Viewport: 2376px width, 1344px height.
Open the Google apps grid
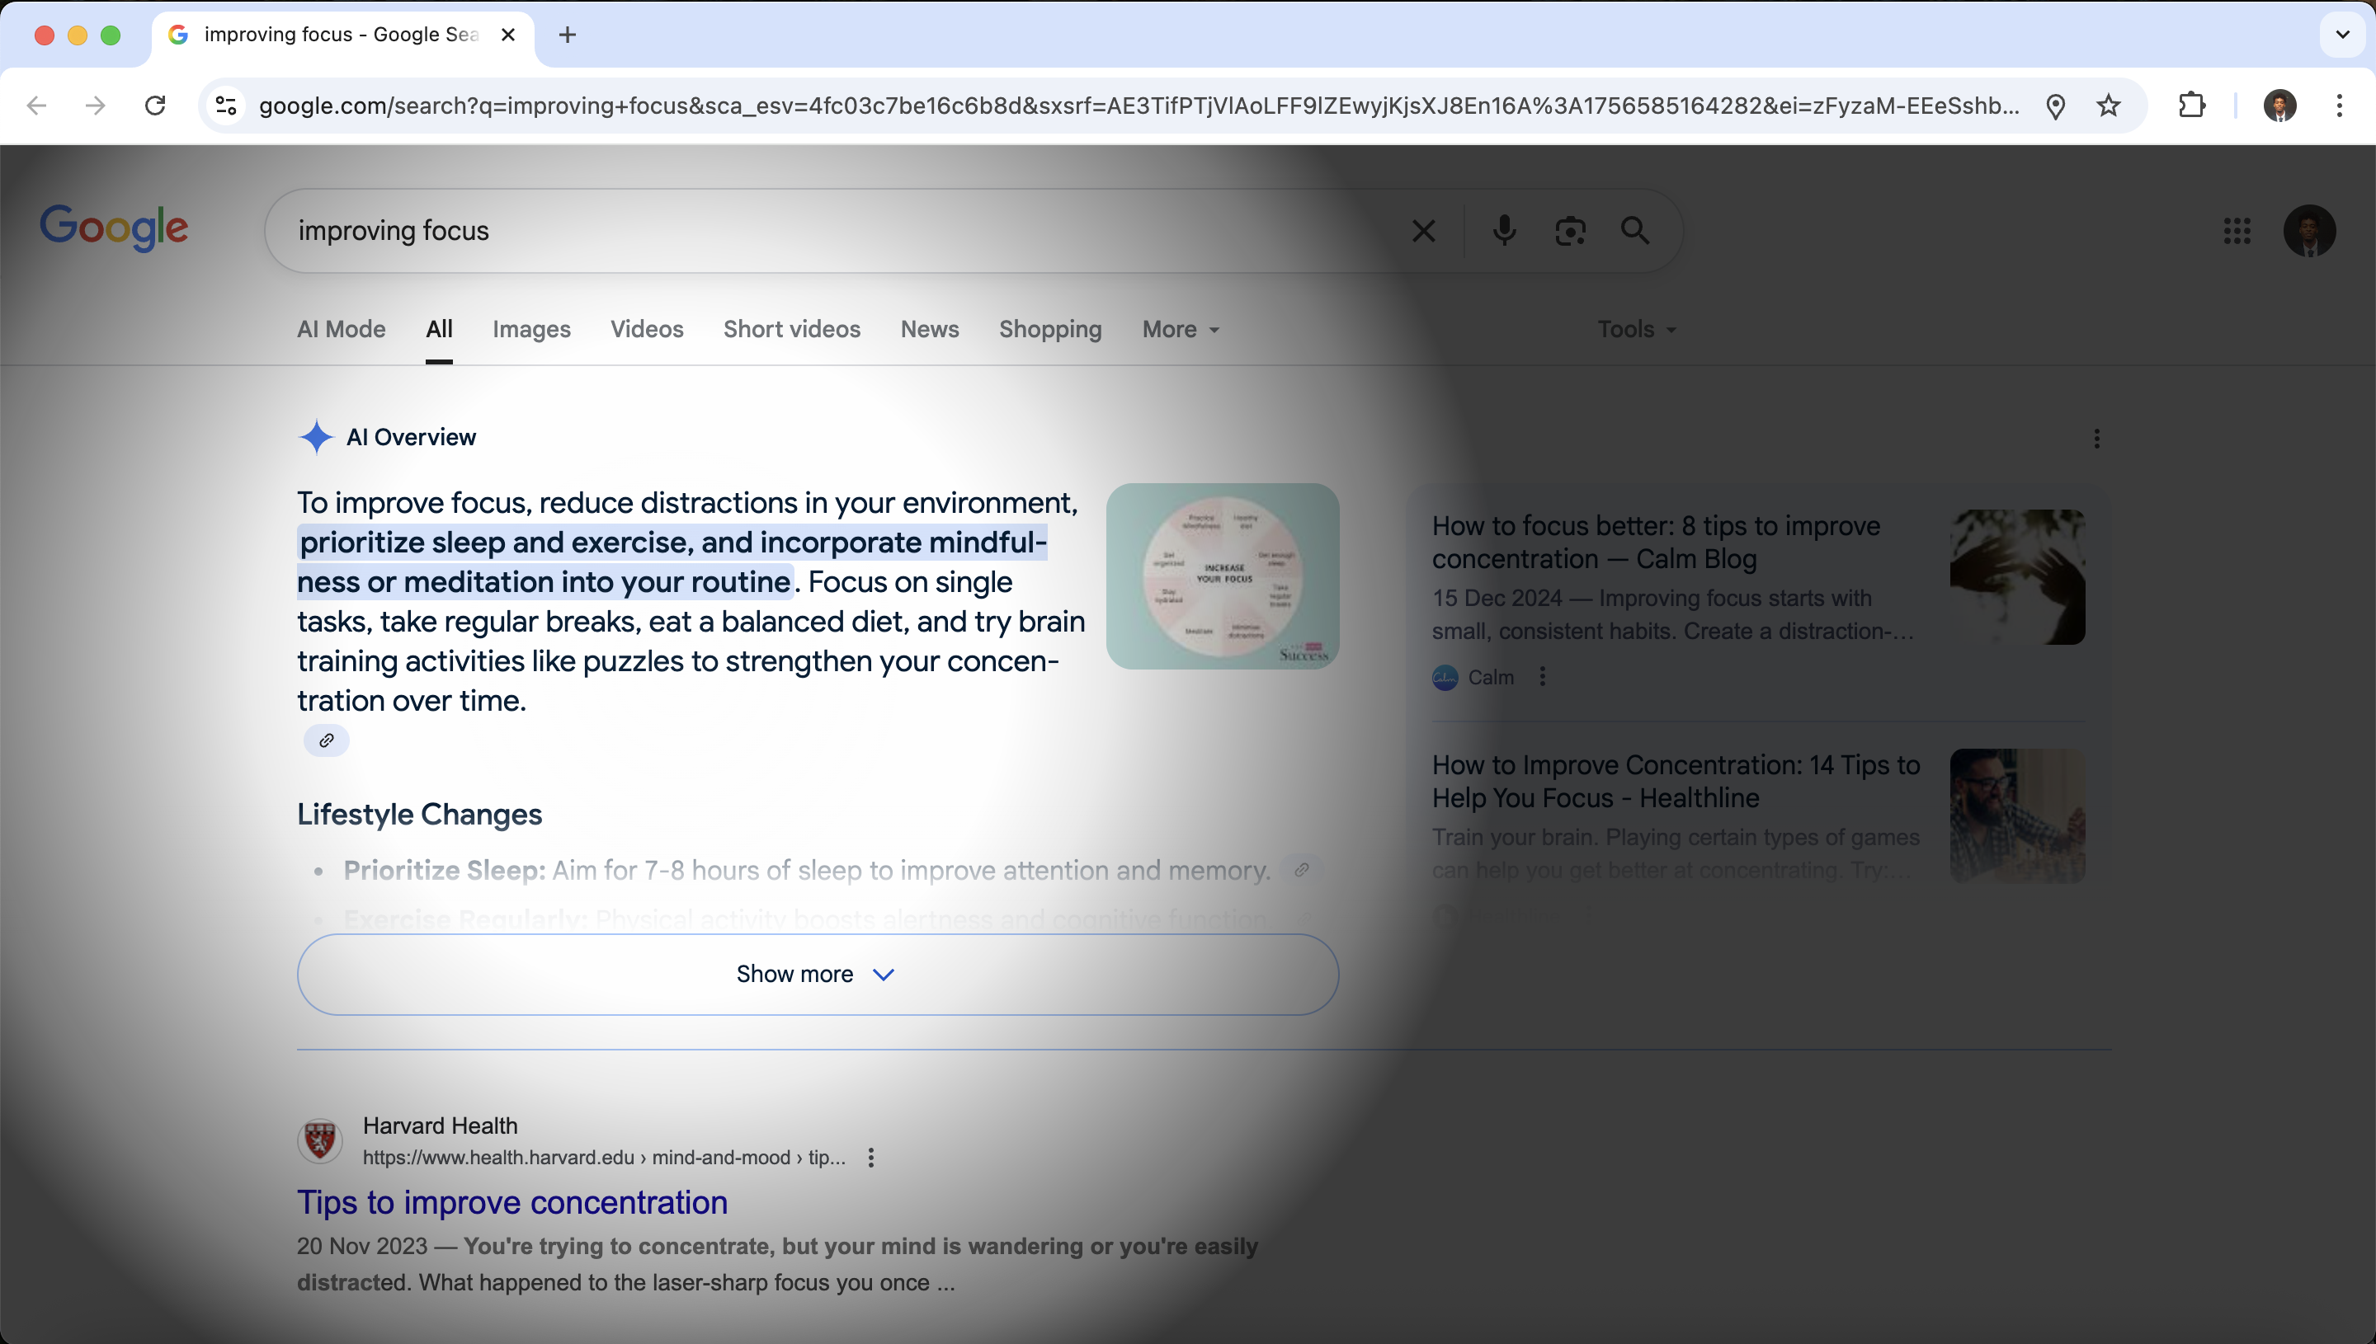pyautogui.click(x=2237, y=230)
